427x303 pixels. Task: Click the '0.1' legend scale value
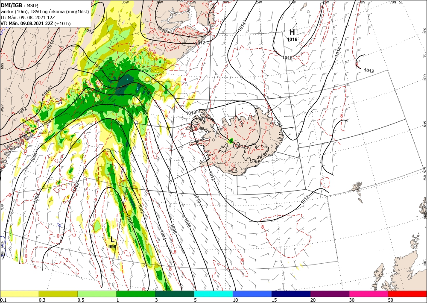click(3, 300)
